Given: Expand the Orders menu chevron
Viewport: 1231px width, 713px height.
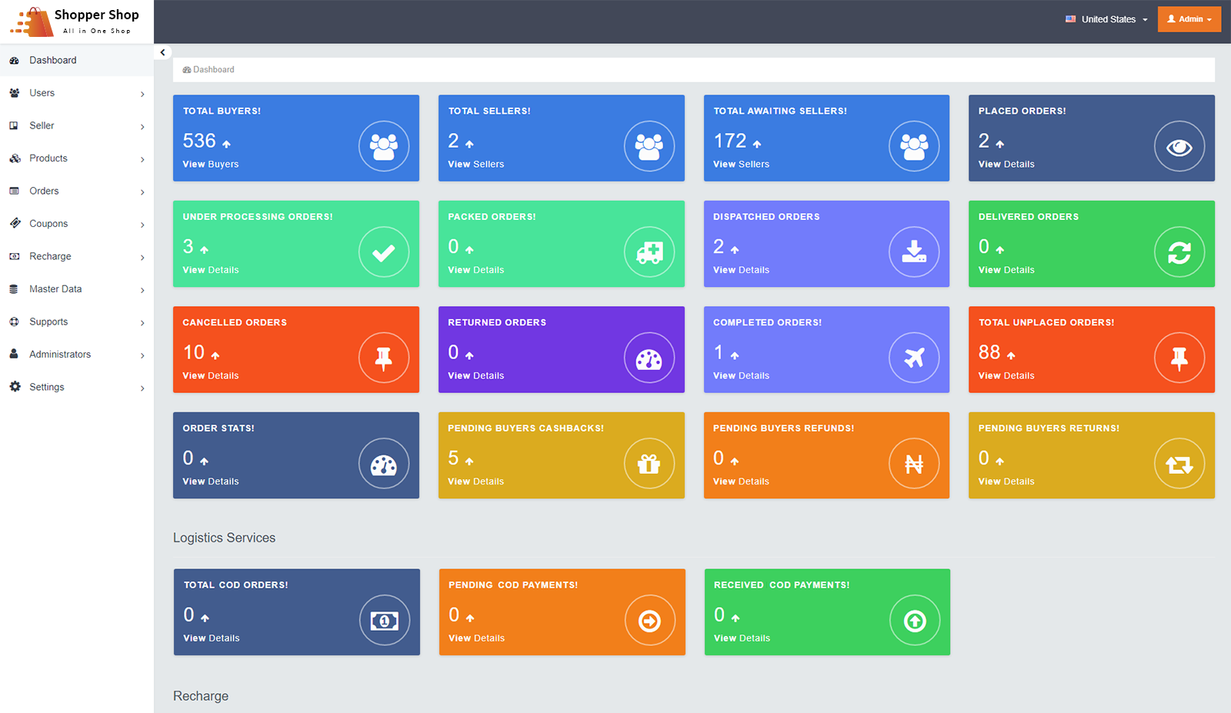Looking at the screenshot, I should 142,192.
